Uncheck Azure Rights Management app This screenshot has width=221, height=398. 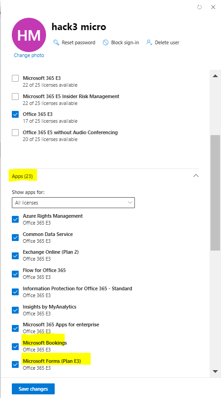[x=15, y=219]
